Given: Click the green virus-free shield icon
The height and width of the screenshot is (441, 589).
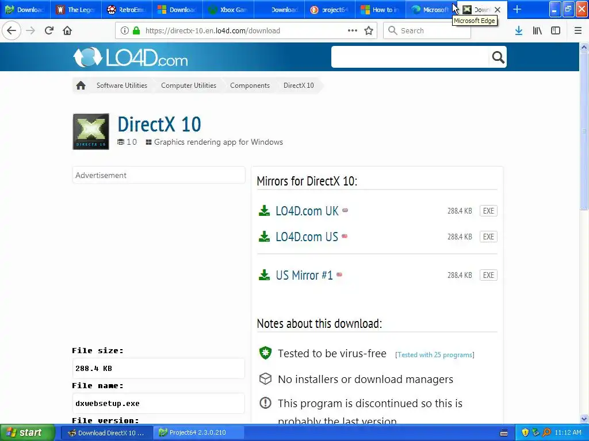Looking at the screenshot, I should pyautogui.click(x=266, y=353).
